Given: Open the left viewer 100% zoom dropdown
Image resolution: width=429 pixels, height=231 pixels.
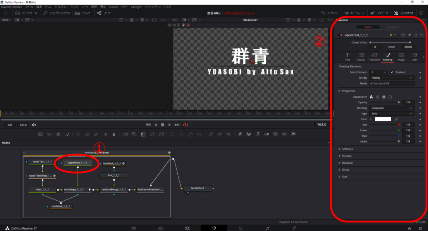Looking at the screenshot, I should pyautogui.click(x=6, y=20).
